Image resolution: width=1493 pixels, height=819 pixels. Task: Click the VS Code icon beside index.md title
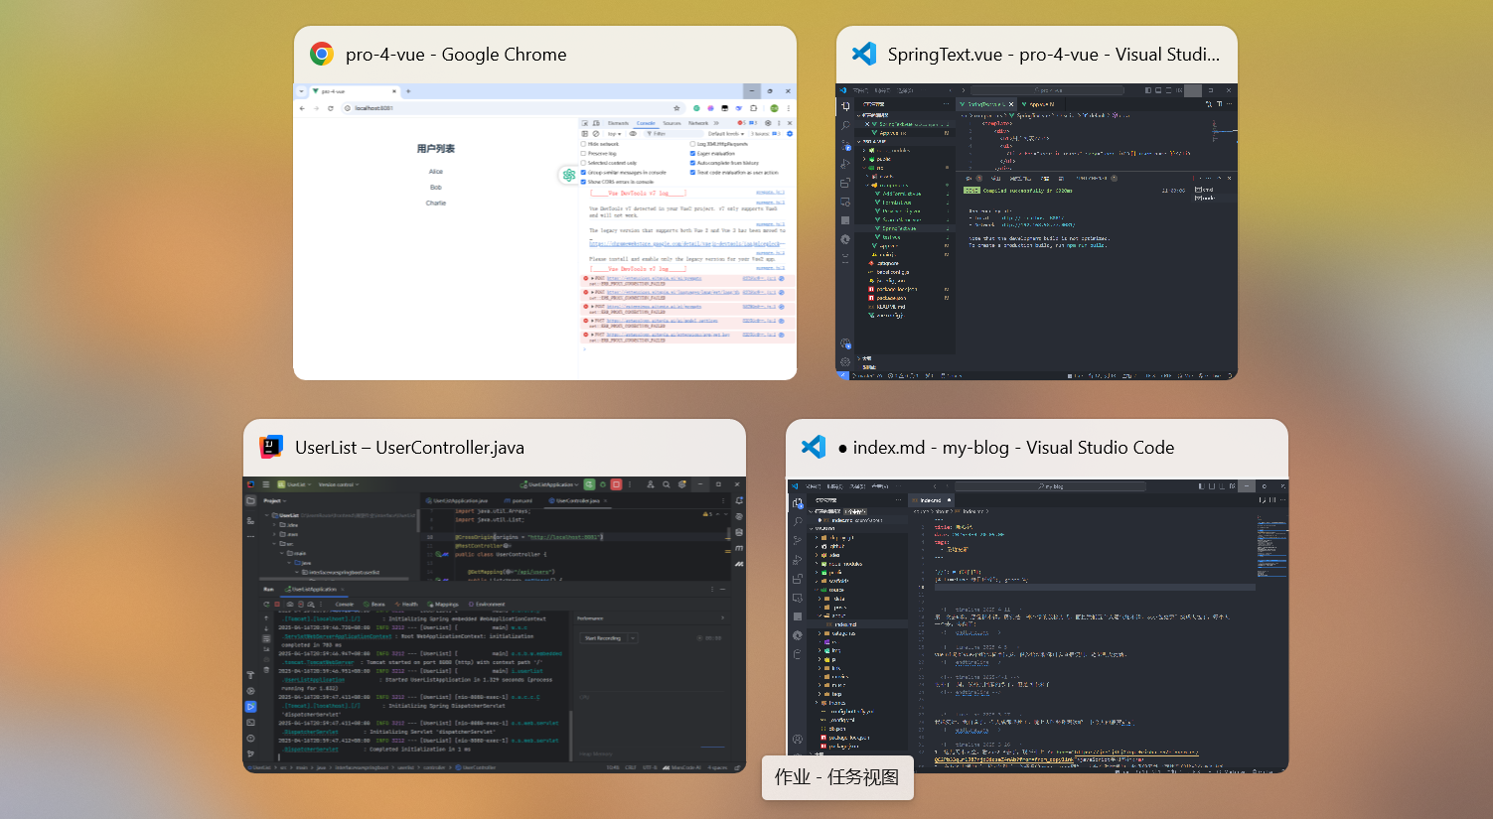point(814,448)
